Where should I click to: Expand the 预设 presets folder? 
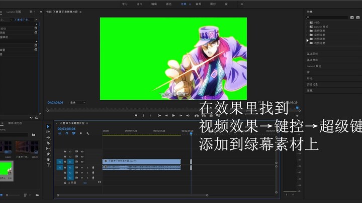307,23
